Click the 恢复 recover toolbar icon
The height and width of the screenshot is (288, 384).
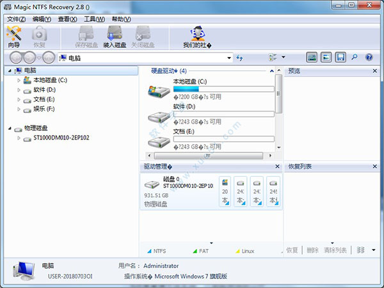tap(40, 37)
